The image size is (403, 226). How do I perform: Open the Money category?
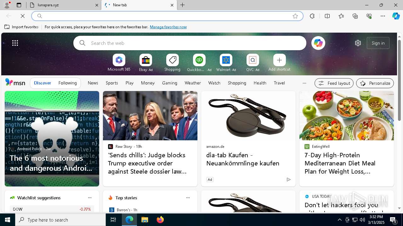tap(148, 83)
